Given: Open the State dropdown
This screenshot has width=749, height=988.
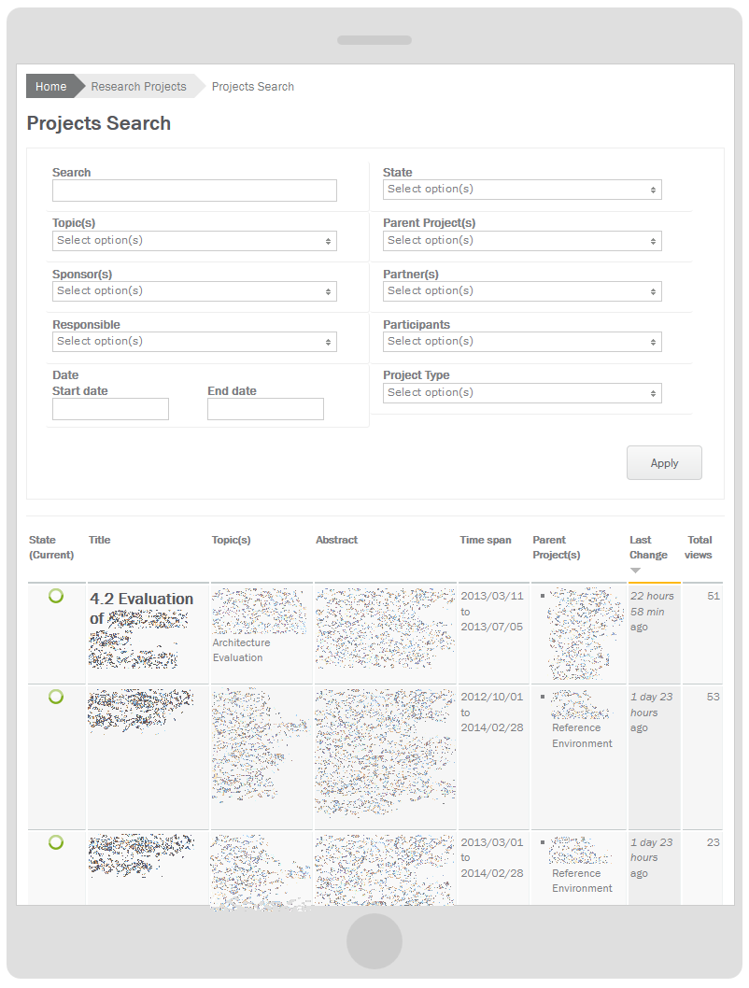Looking at the screenshot, I should coord(522,190).
